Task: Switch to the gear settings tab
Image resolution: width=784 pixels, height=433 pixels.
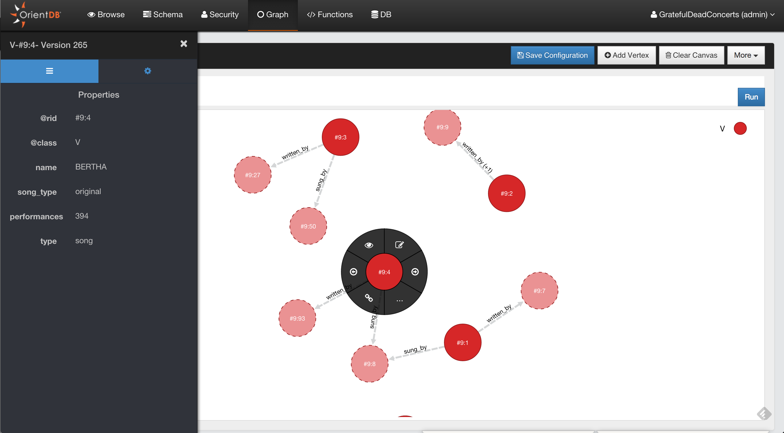Action: (148, 71)
